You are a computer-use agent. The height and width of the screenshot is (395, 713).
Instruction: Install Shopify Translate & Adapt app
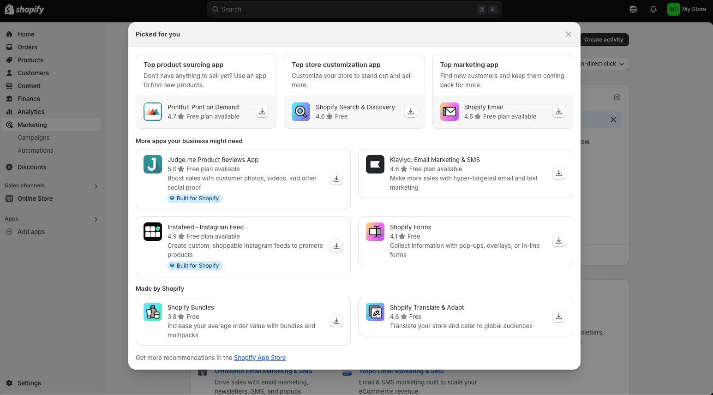click(559, 316)
